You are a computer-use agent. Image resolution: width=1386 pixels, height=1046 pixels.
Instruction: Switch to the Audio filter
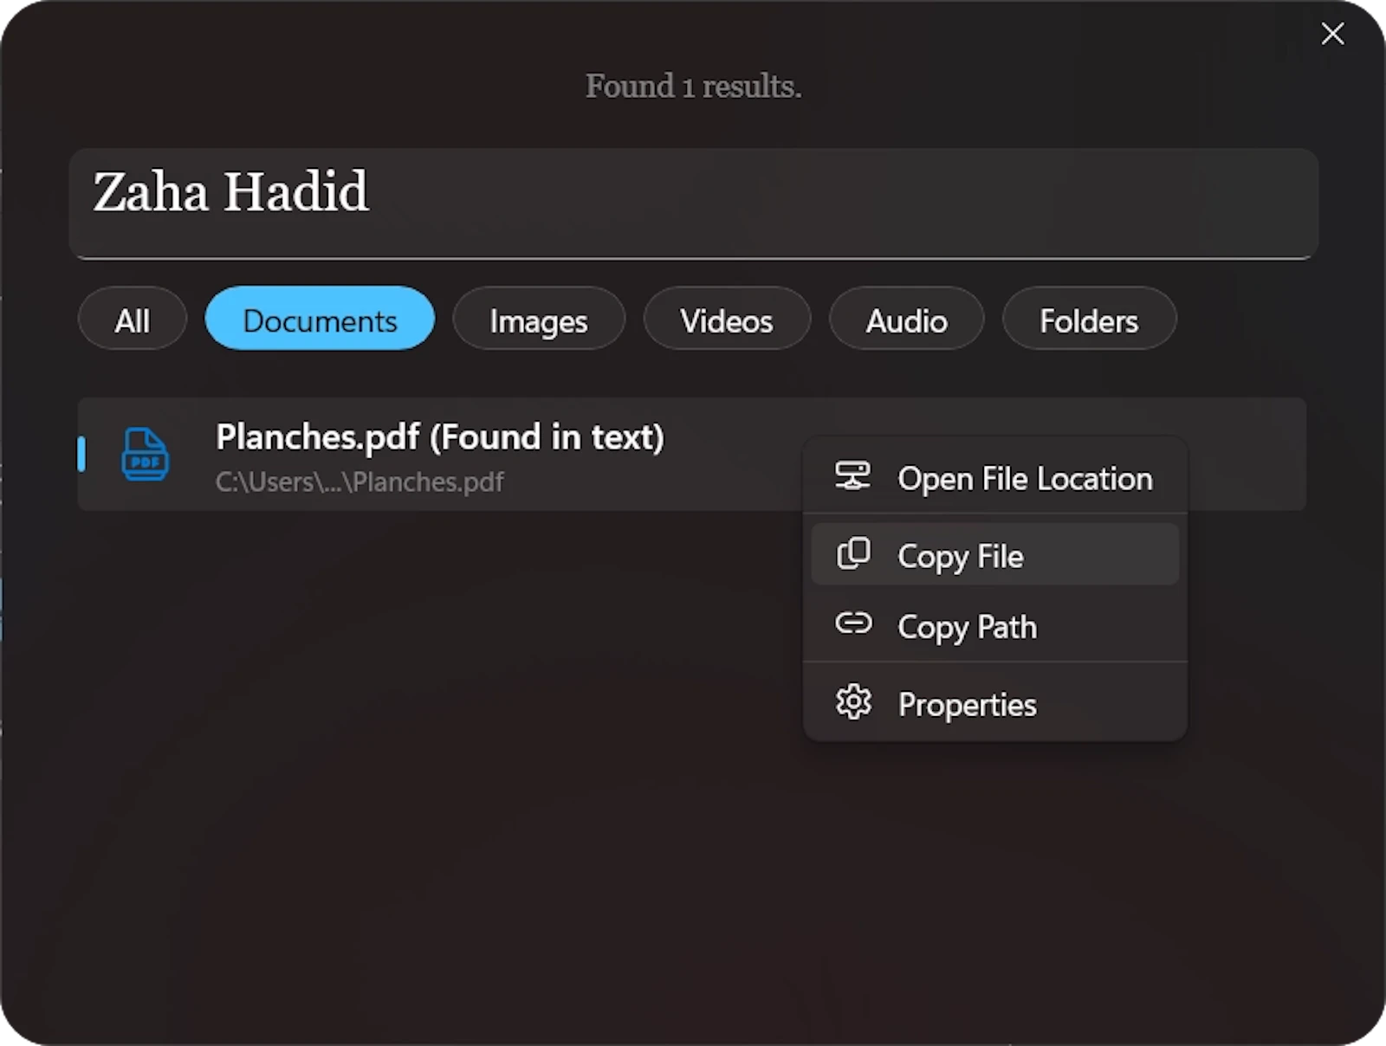907,320
